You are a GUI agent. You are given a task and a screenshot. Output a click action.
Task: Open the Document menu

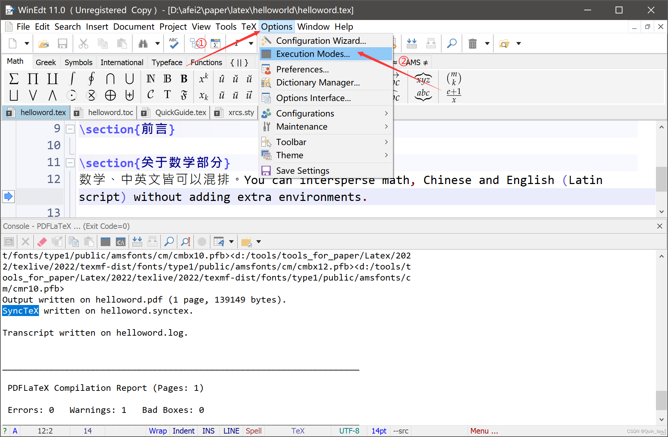134,27
